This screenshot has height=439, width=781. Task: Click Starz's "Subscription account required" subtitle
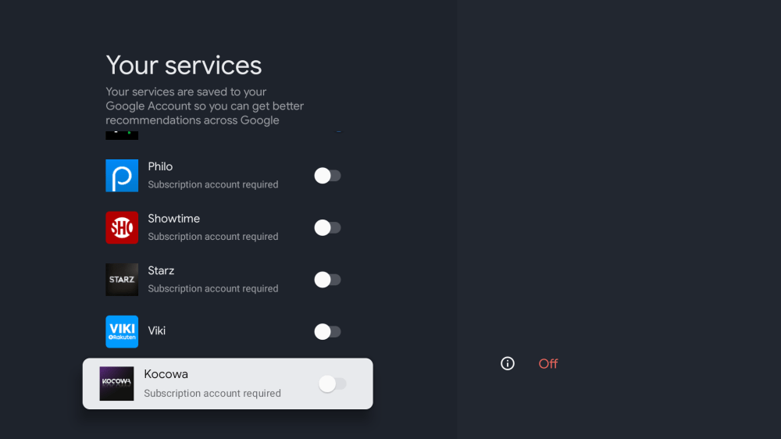[x=213, y=289]
